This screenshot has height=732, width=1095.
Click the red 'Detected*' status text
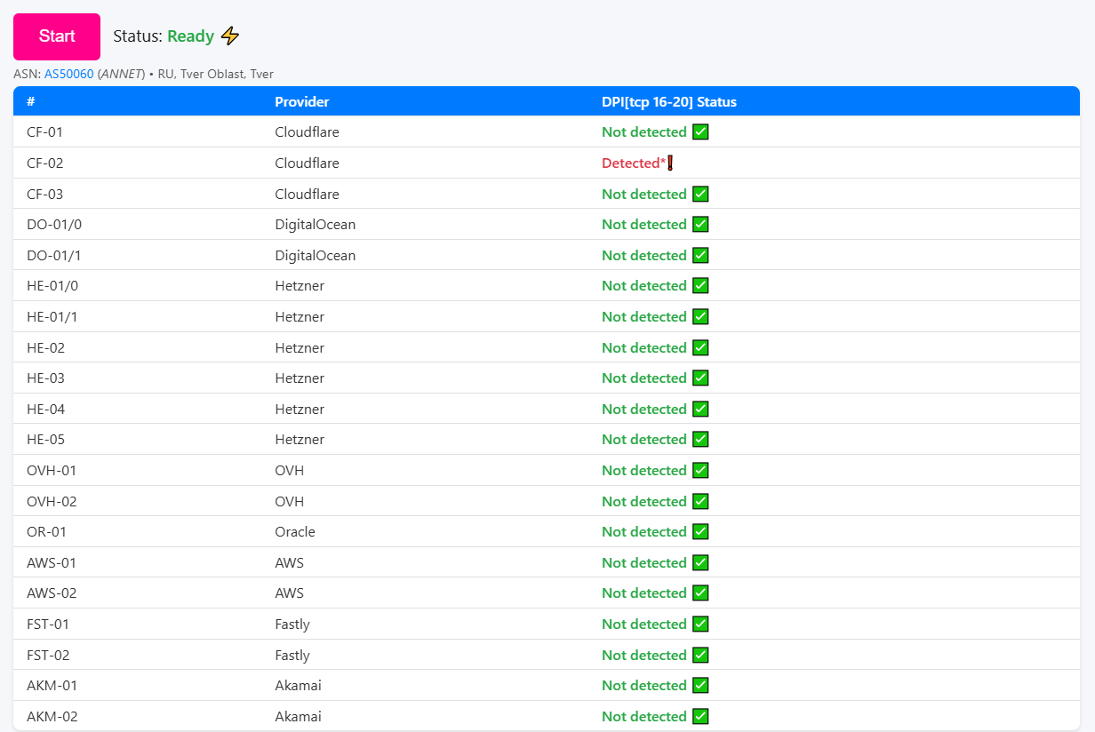pyautogui.click(x=634, y=163)
